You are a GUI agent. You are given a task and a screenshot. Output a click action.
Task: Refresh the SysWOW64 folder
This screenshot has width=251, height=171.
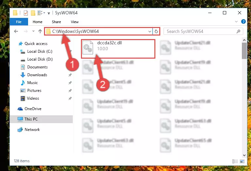pyautogui.click(x=156, y=32)
